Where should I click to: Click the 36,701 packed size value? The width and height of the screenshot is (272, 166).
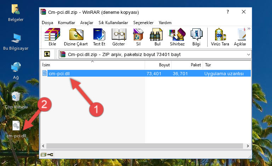[x=180, y=74]
